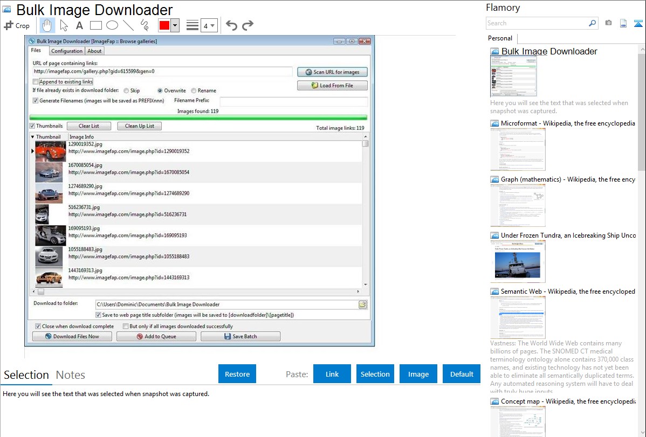Click the document page icon in Flamory

(x=623, y=23)
